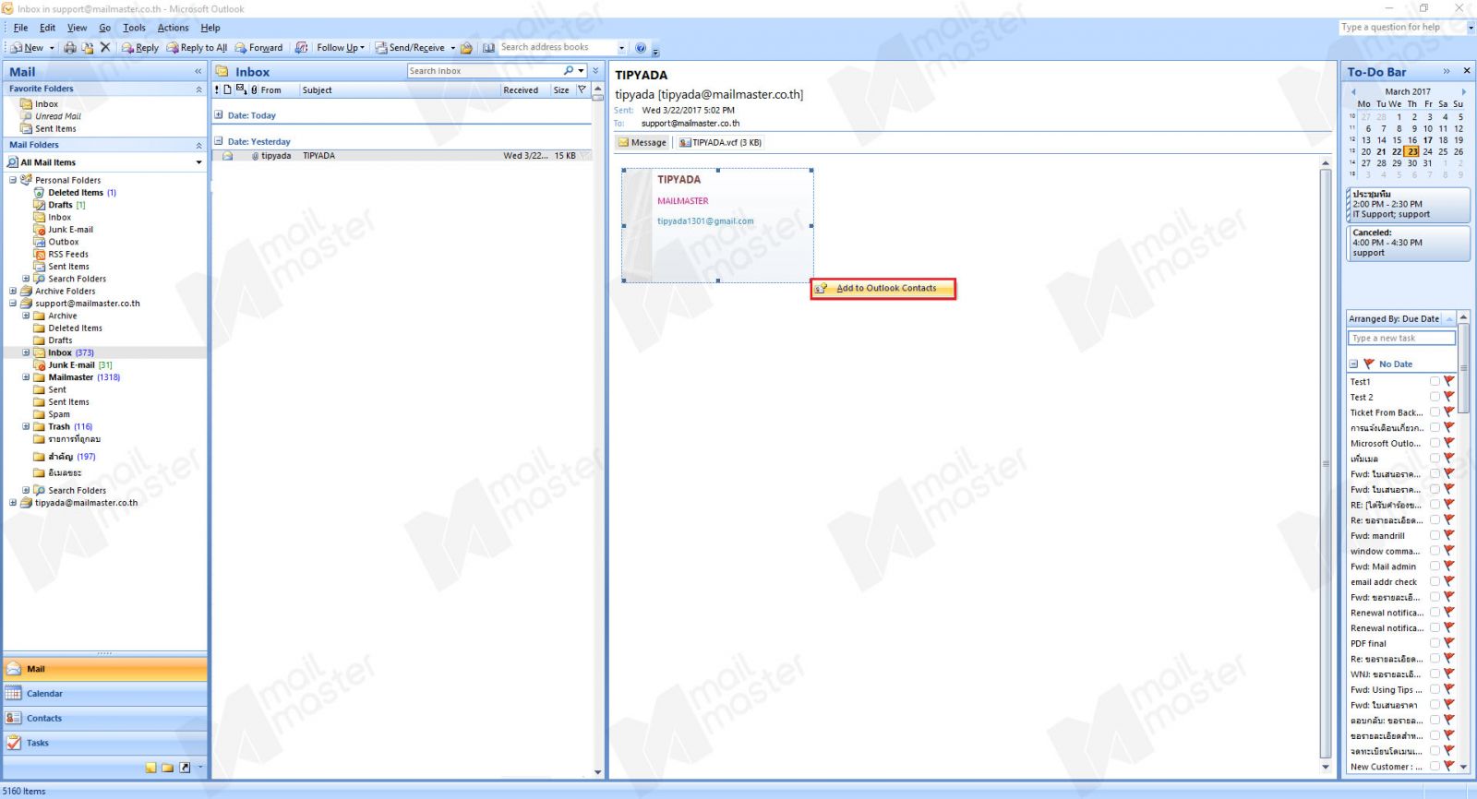Viewport: 1477px width, 799px height.
Task: Reply to the selected message
Action: (140, 47)
